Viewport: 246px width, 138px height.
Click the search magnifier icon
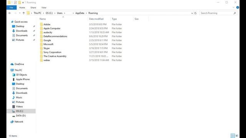coord(235,13)
